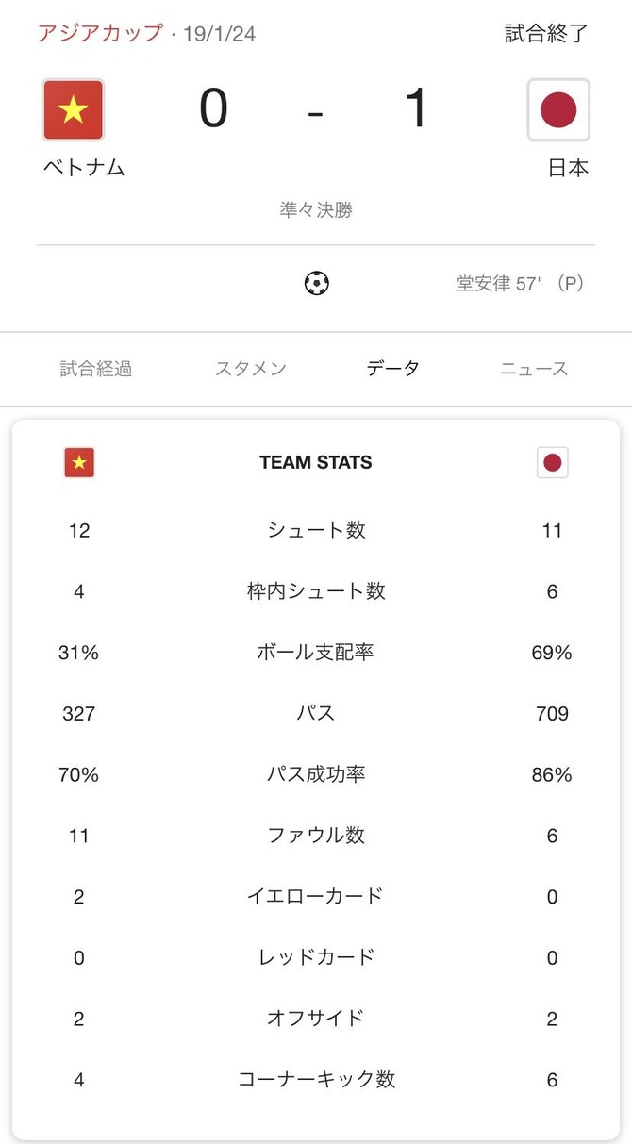Open the 試合経過 tab
The image size is (632, 1144).
pyautogui.click(x=96, y=369)
